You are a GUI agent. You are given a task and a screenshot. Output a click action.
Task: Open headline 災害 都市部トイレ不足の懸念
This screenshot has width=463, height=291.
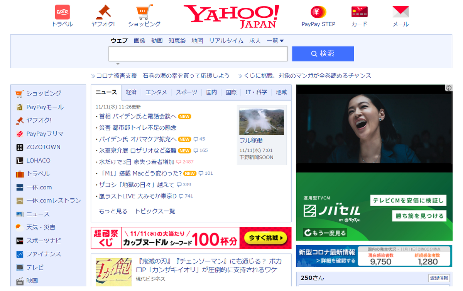138,127
